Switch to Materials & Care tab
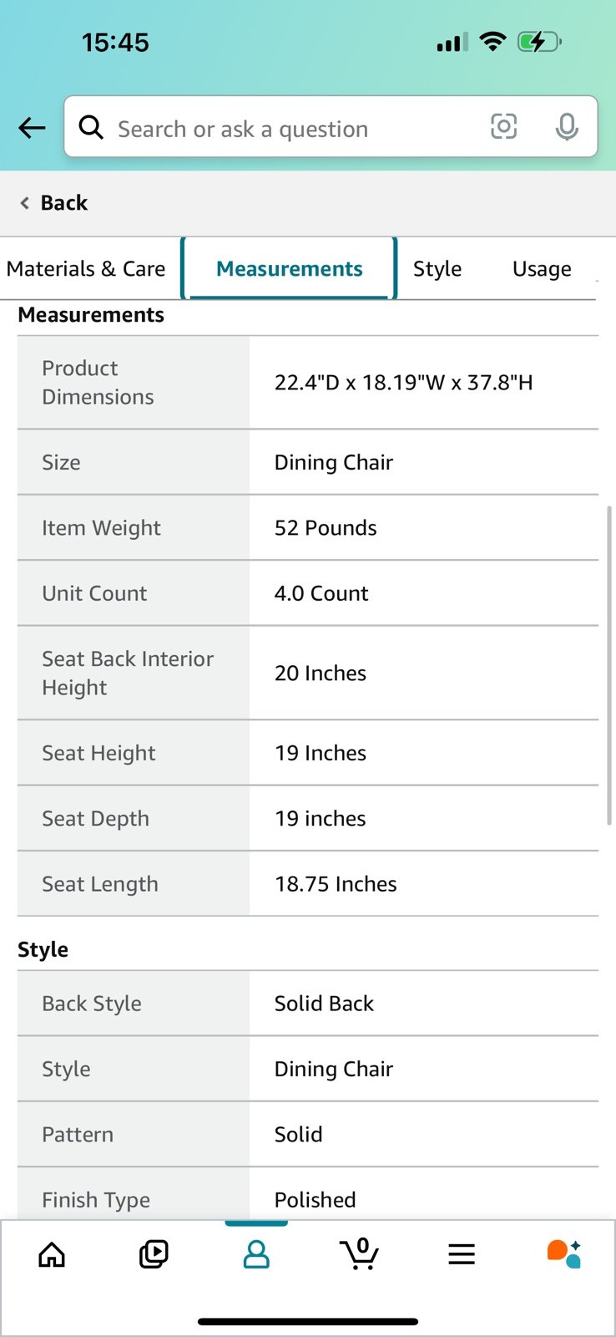This screenshot has width=616, height=1337. coord(86,268)
